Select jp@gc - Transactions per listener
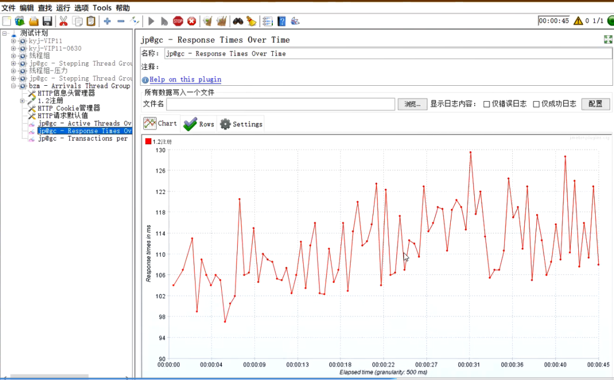The width and height of the screenshot is (614, 380). [83, 139]
